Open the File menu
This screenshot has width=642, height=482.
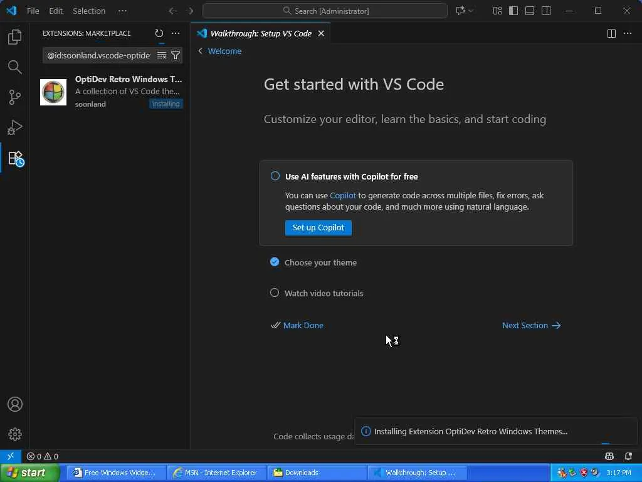coord(33,11)
